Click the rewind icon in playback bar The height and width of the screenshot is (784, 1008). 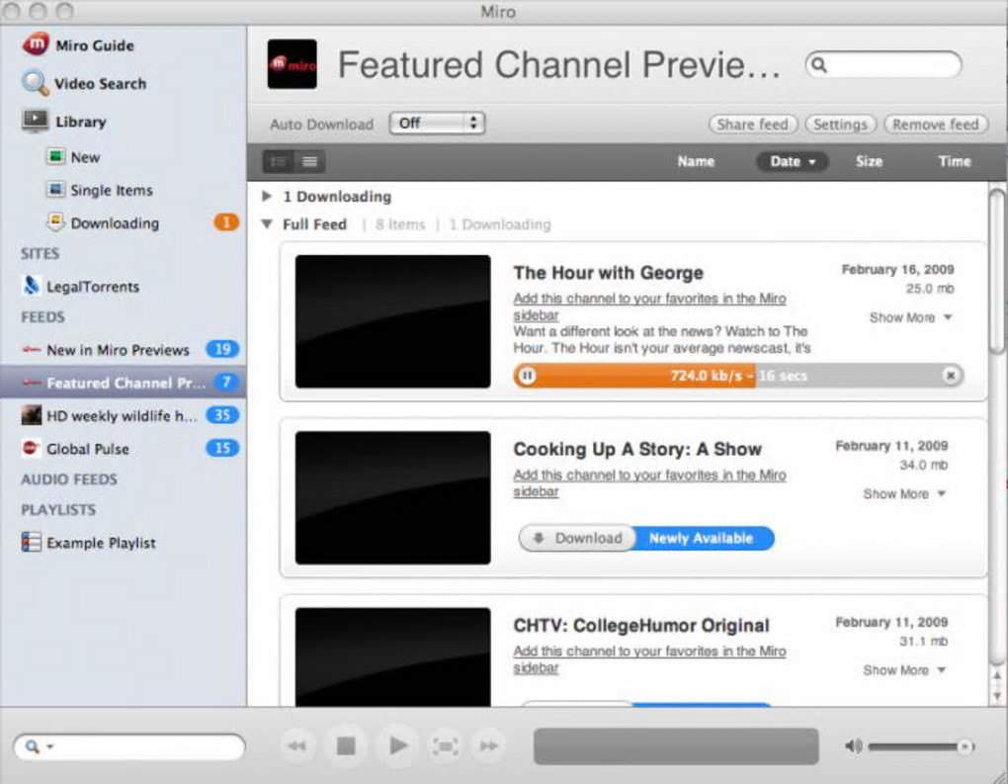tap(297, 746)
